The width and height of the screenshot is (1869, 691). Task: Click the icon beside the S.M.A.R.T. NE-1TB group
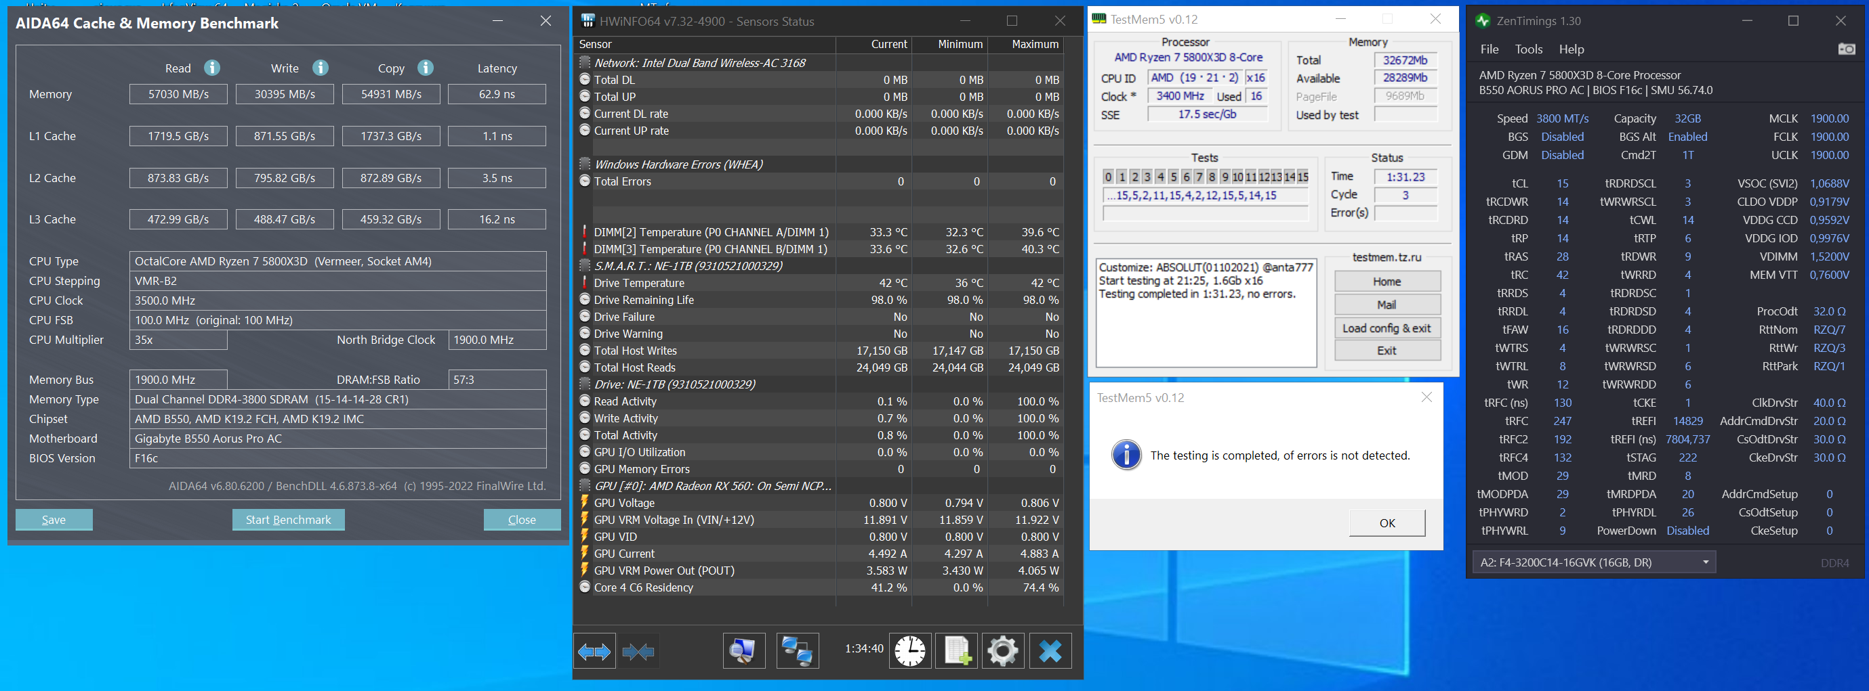click(585, 265)
